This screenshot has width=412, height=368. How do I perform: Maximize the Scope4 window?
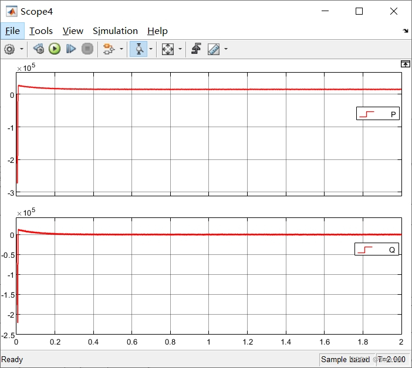tap(359, 11)
